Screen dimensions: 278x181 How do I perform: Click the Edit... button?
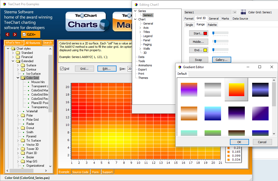(107, 69)
